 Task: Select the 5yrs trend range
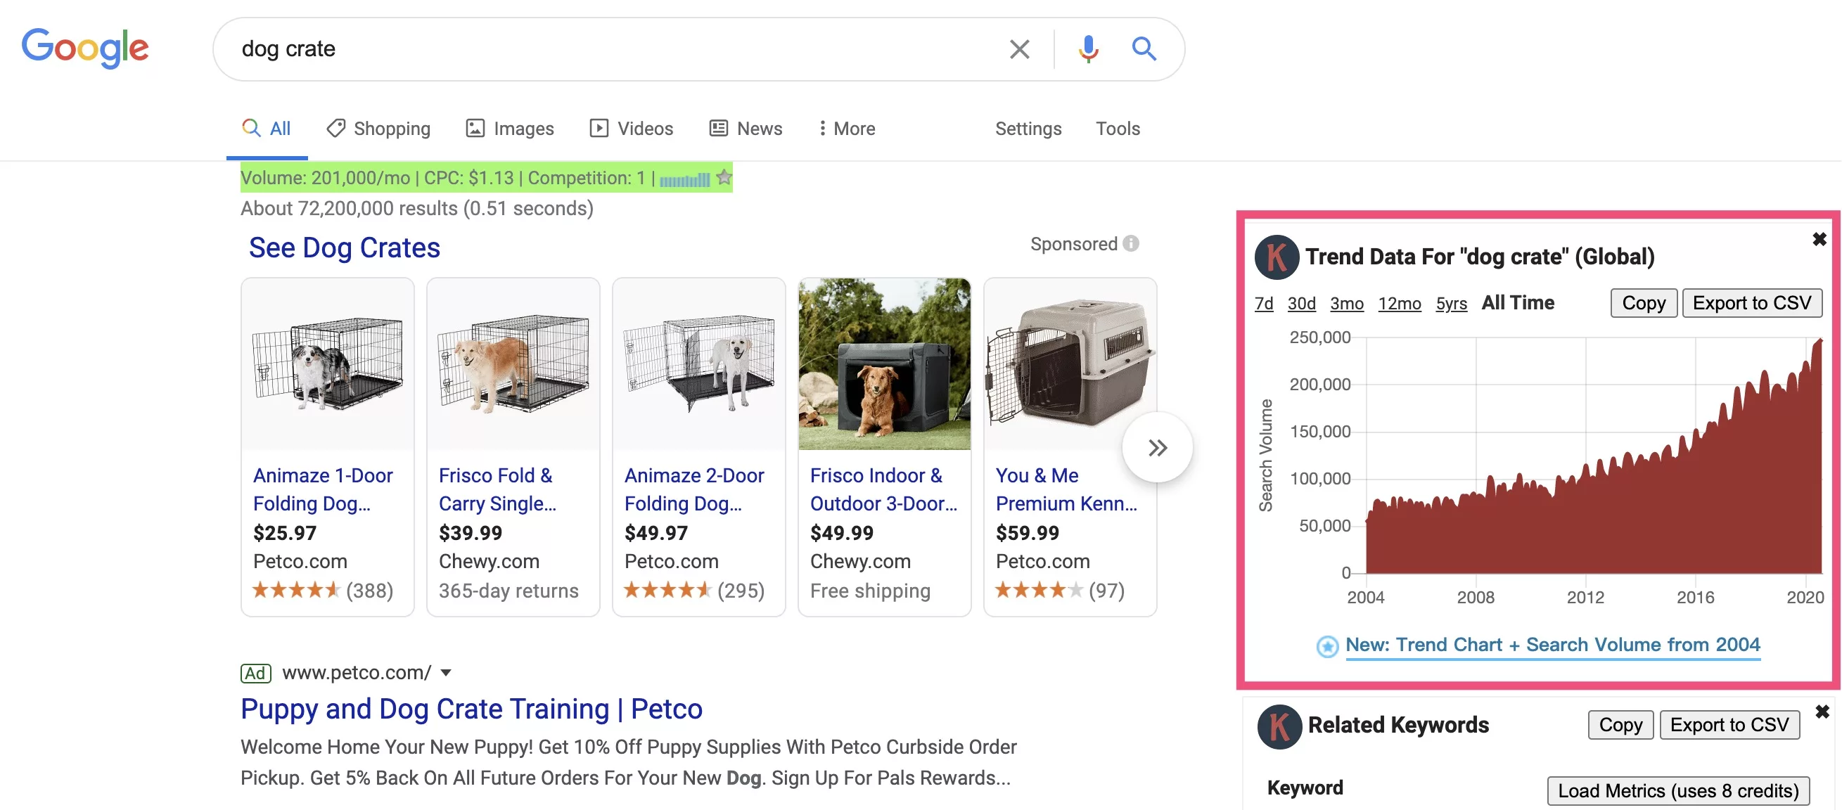1451,303
